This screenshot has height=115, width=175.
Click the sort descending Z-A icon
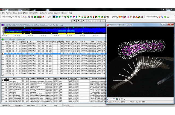coord(26,17)
